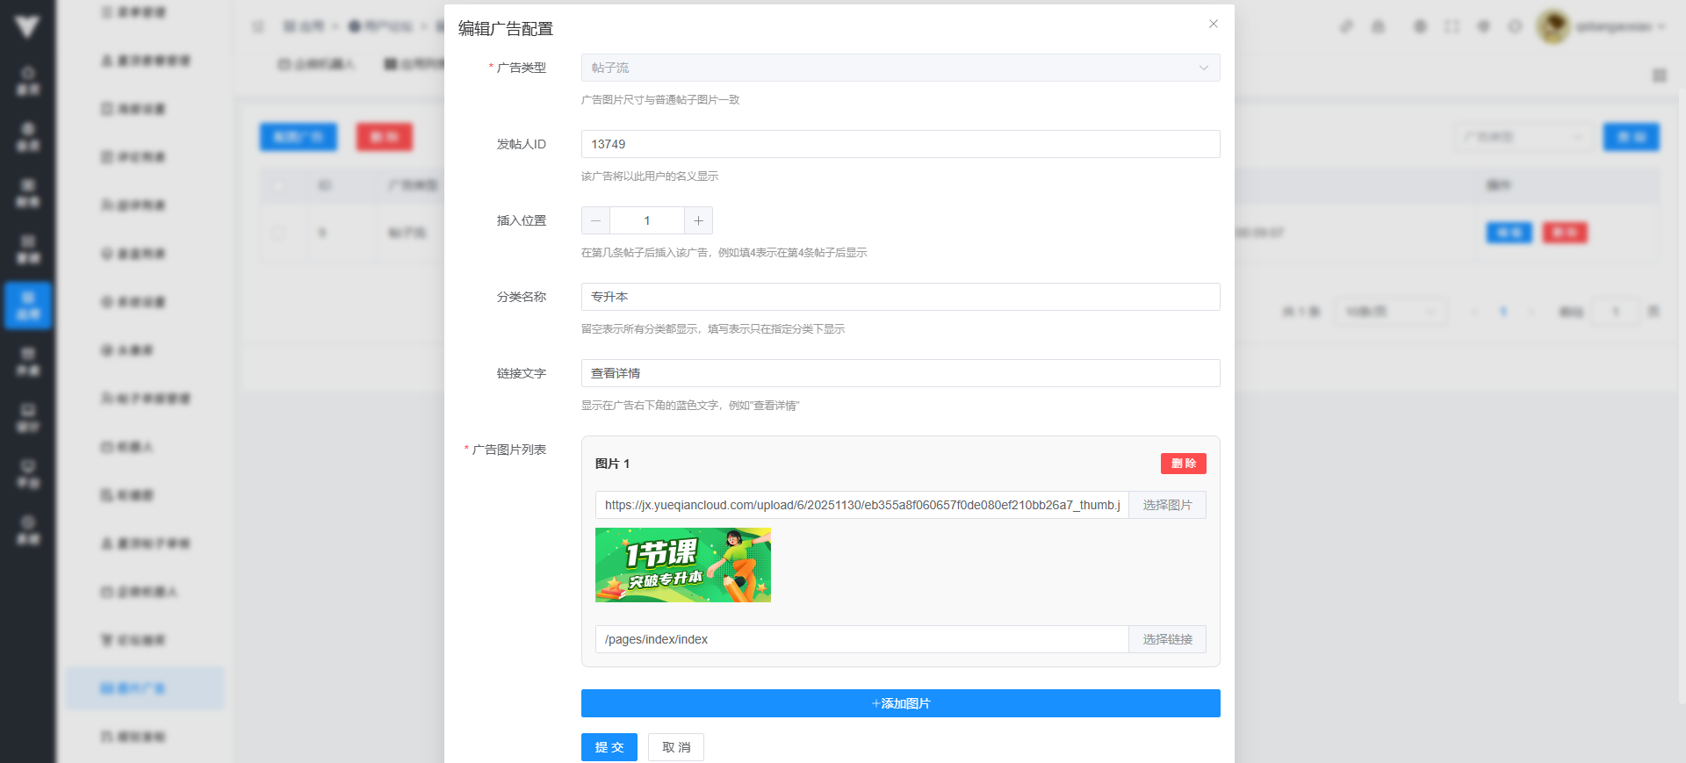Decrease 插入位置 with the minus button
Viewport: 1686px width, 763px height.
[595, 220]
